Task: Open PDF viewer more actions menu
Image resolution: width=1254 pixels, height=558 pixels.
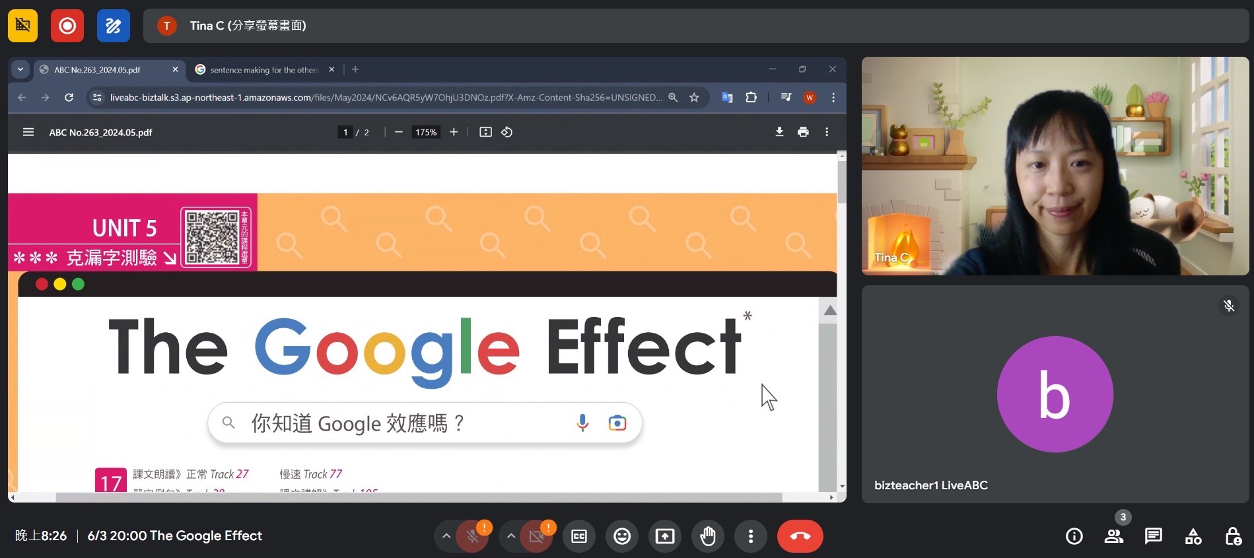Action: click(x=827, y=132)
